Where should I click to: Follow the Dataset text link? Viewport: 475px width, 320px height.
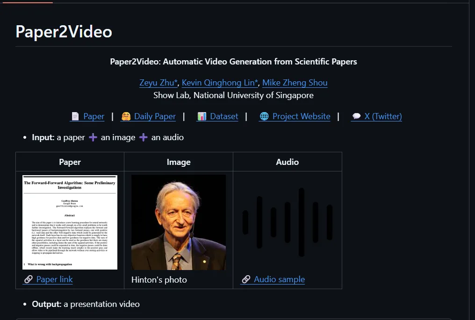(224, 116)
